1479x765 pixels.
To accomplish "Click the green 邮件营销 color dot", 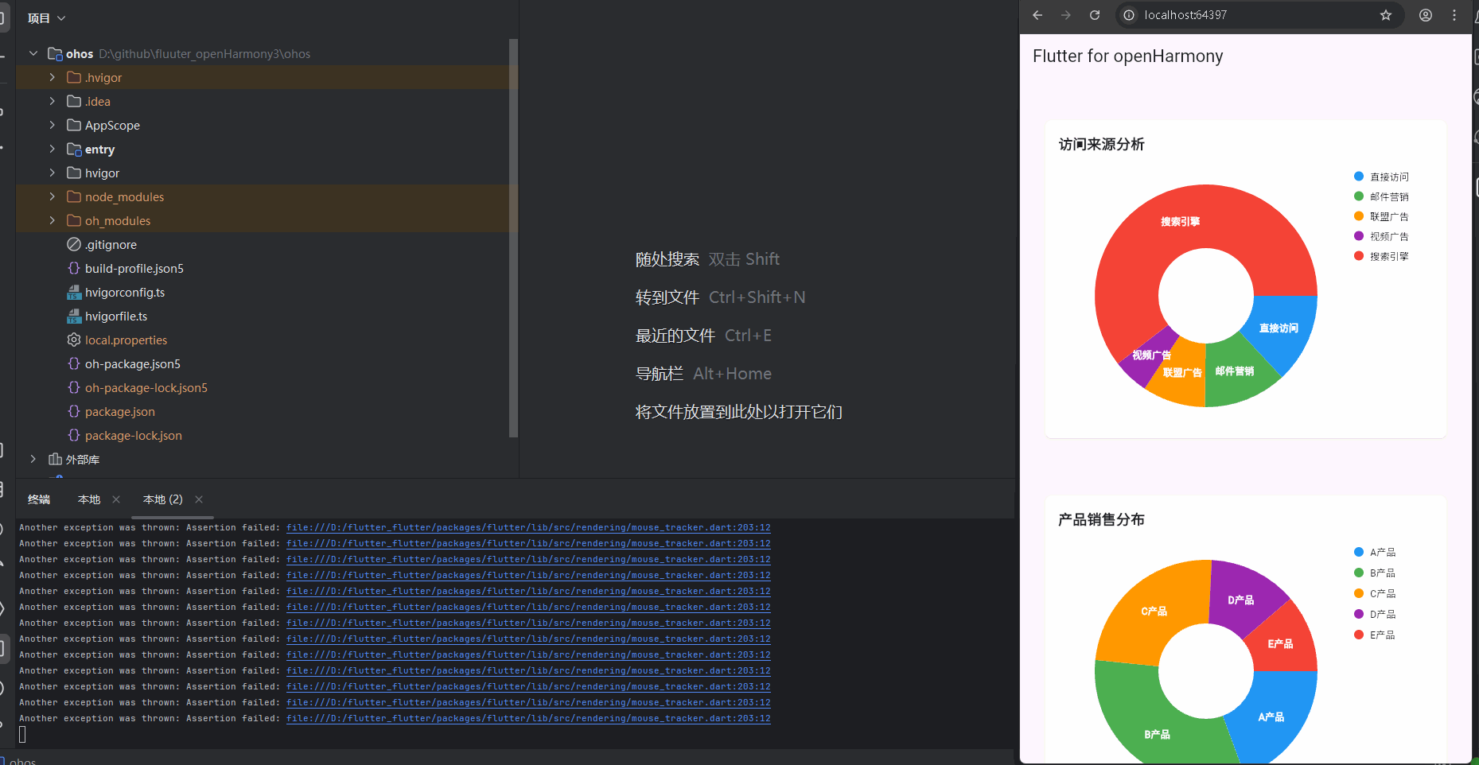I will [x=1358, y=196].
